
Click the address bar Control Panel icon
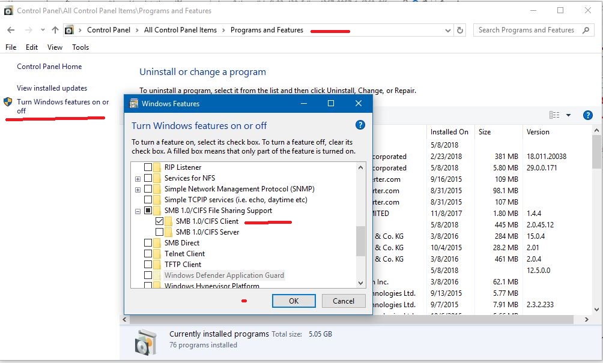pos(69,30)
